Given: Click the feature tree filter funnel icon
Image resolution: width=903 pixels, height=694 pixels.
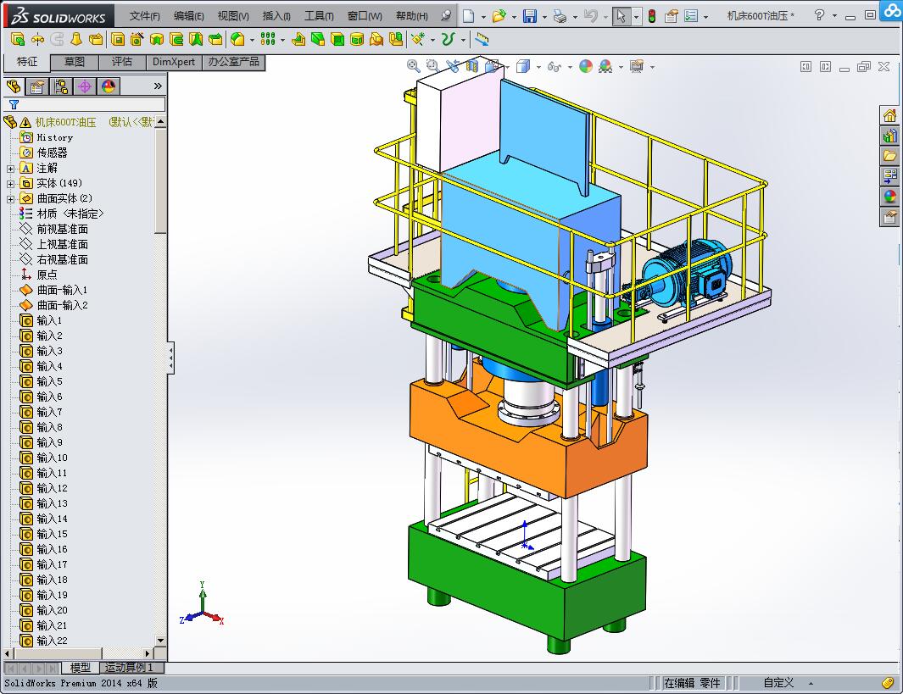Looking at the screenshot, I should pyautogui.click(x=14, y=105).
